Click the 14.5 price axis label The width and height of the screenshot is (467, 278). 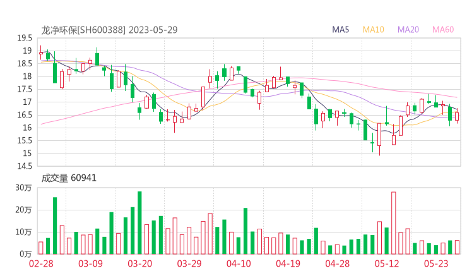25,166
